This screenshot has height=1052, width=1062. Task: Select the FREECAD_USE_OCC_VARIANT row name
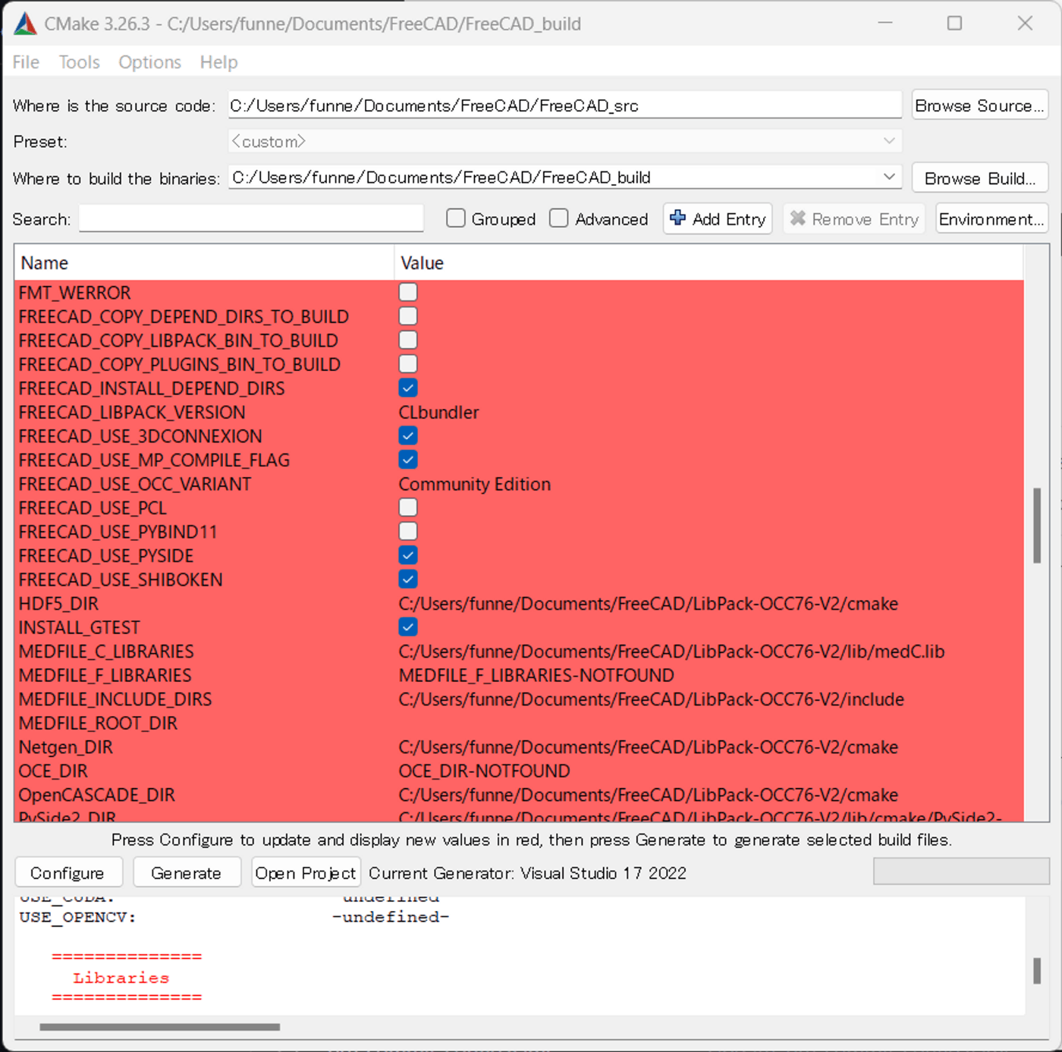pos(135,484)
